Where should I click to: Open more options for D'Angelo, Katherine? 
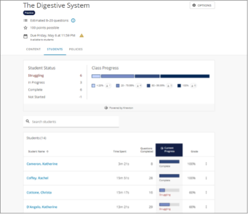206,207
